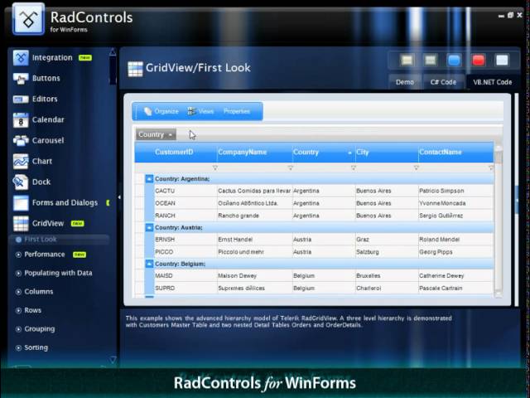
Task: Click the Views toolbar icon
Action: [x=191, y=111]
